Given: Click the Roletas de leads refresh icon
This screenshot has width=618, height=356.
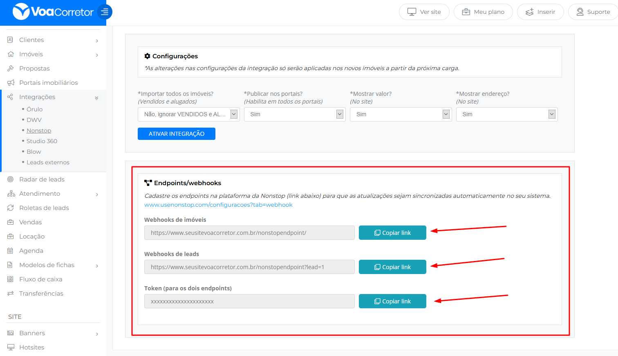Looking at the screenshot, I should 11,208.
